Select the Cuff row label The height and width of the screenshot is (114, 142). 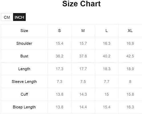tap(24, 94)
